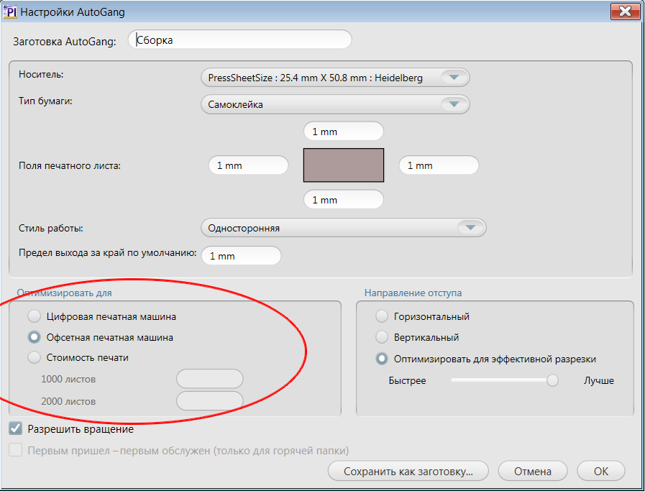Click the Поля печатного листа label
This screenshot has width=645, height=491.
[x=70, y=166]
